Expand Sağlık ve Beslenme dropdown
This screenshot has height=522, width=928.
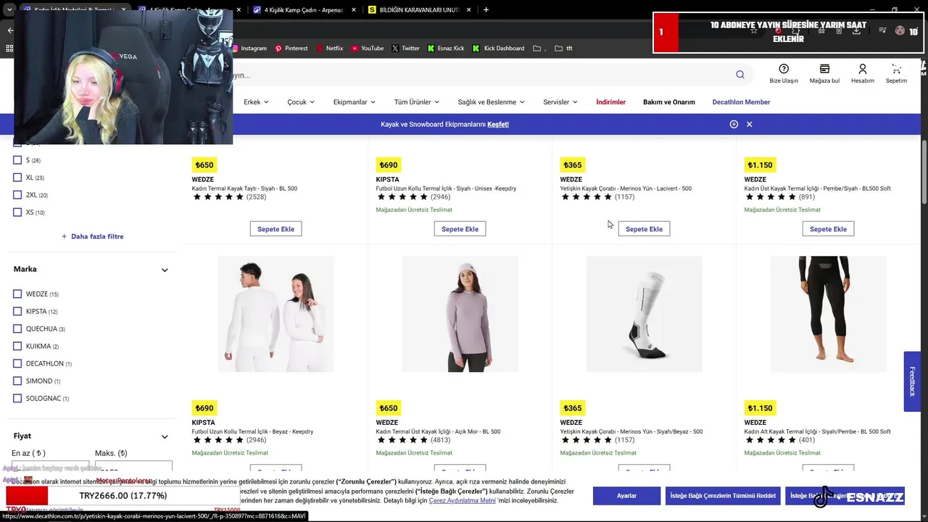[x=491, y=102]
